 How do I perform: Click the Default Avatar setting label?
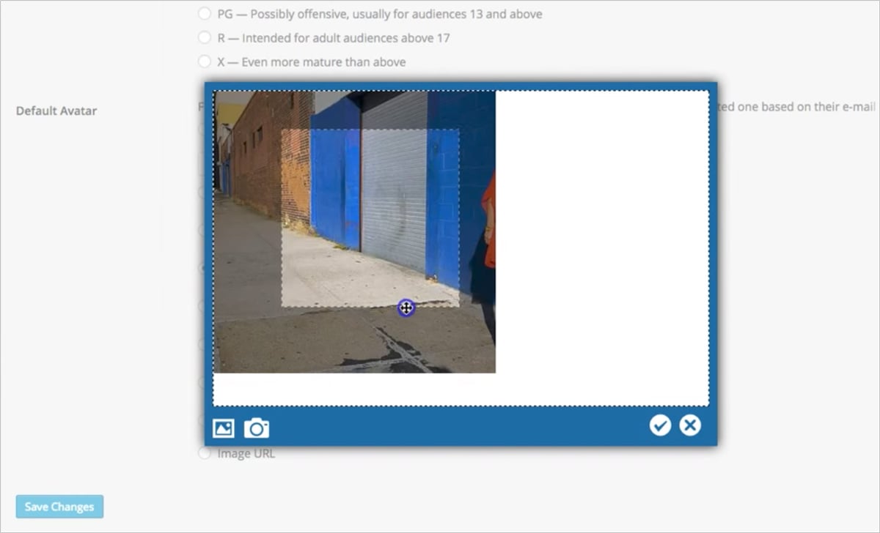click(x=56, y=111)
